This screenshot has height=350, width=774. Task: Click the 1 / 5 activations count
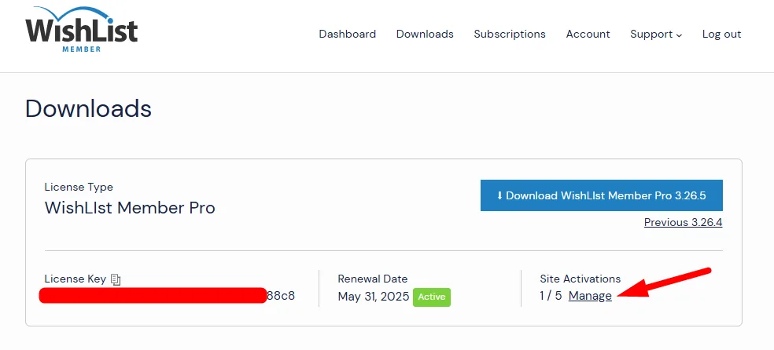pos(551,296)
